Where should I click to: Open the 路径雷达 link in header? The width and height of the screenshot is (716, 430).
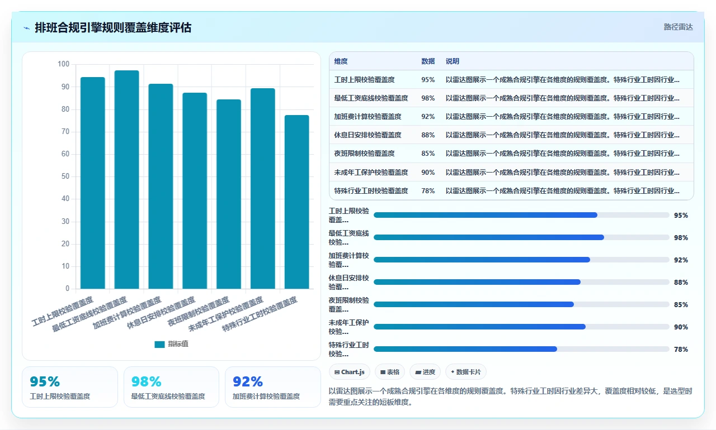(679, 27)
